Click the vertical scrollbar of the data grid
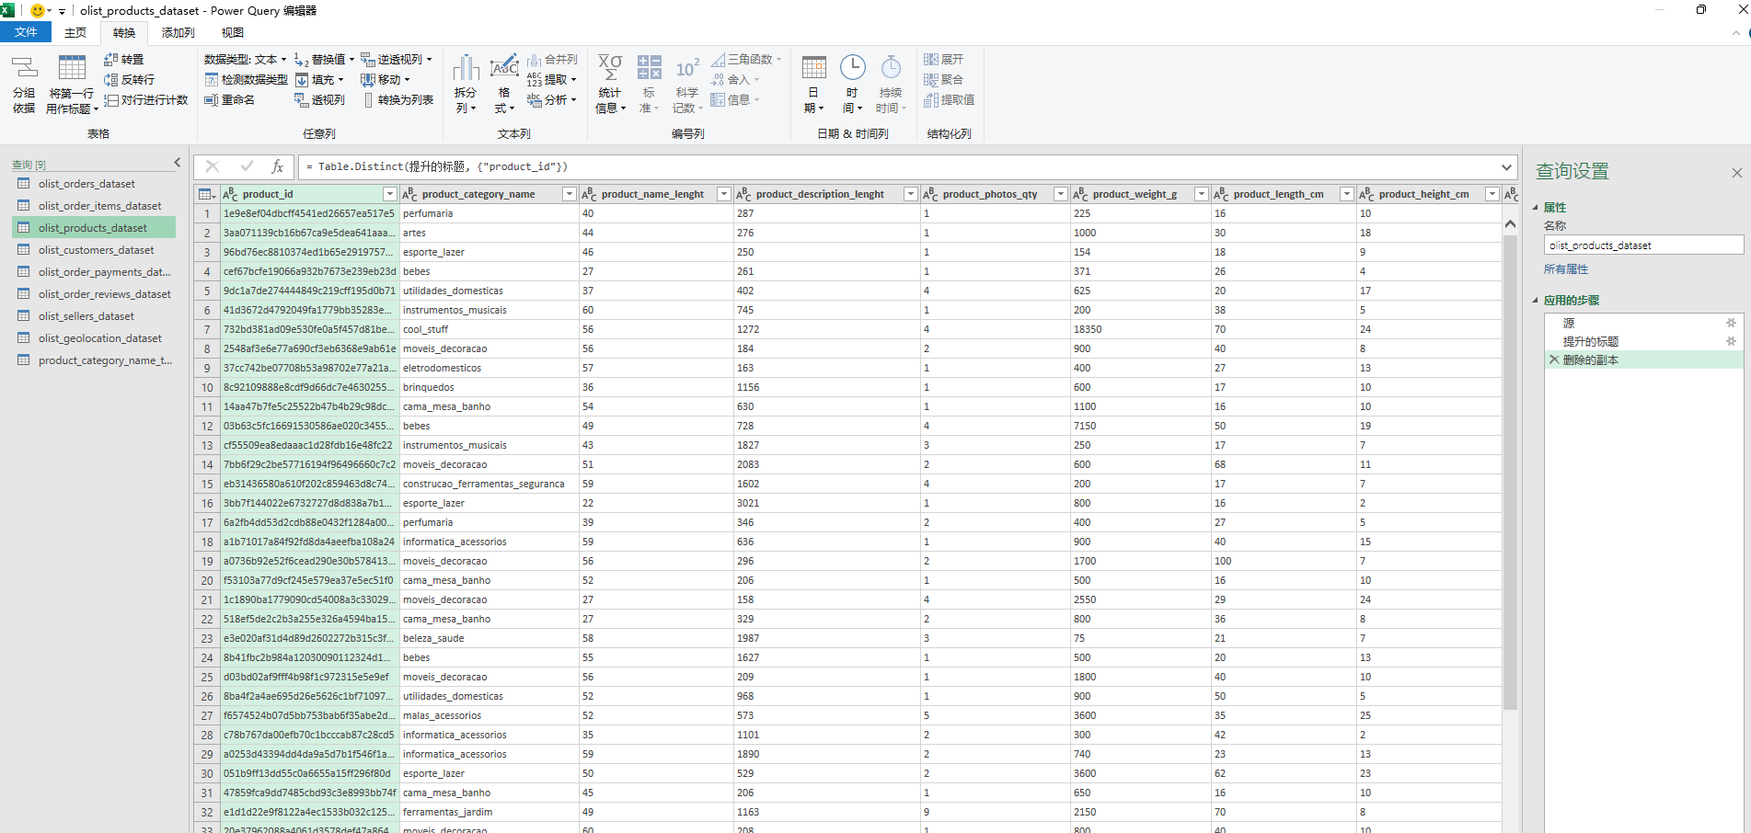Viewport: 1751px width, 833px height. coord(1510,472)
